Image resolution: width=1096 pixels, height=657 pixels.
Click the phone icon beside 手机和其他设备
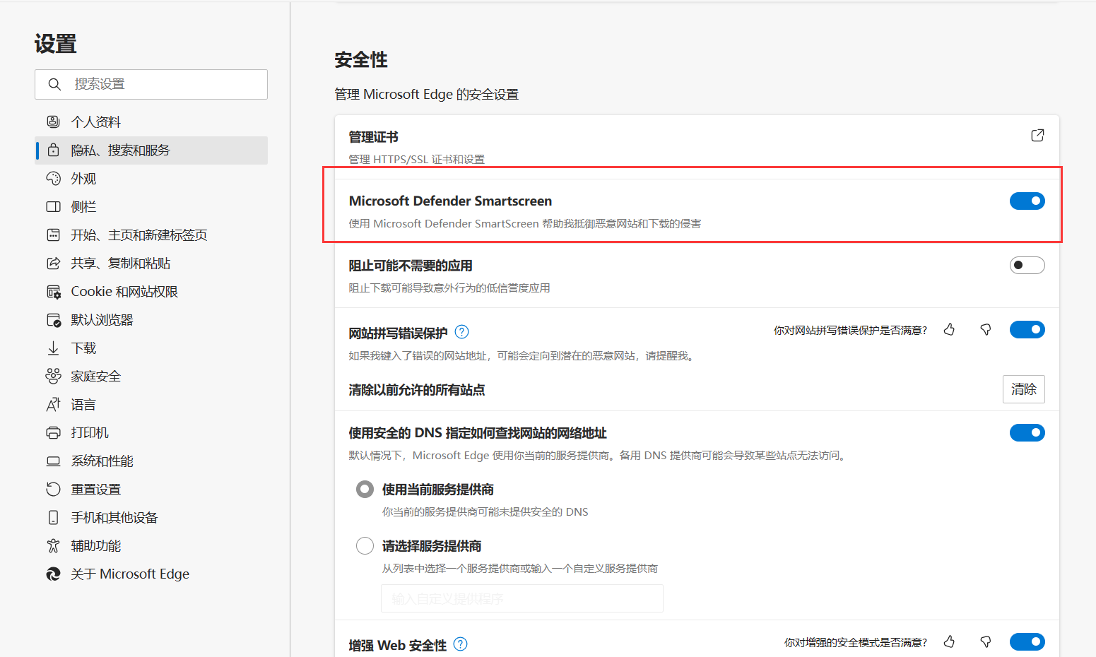[x=53, y=517]
